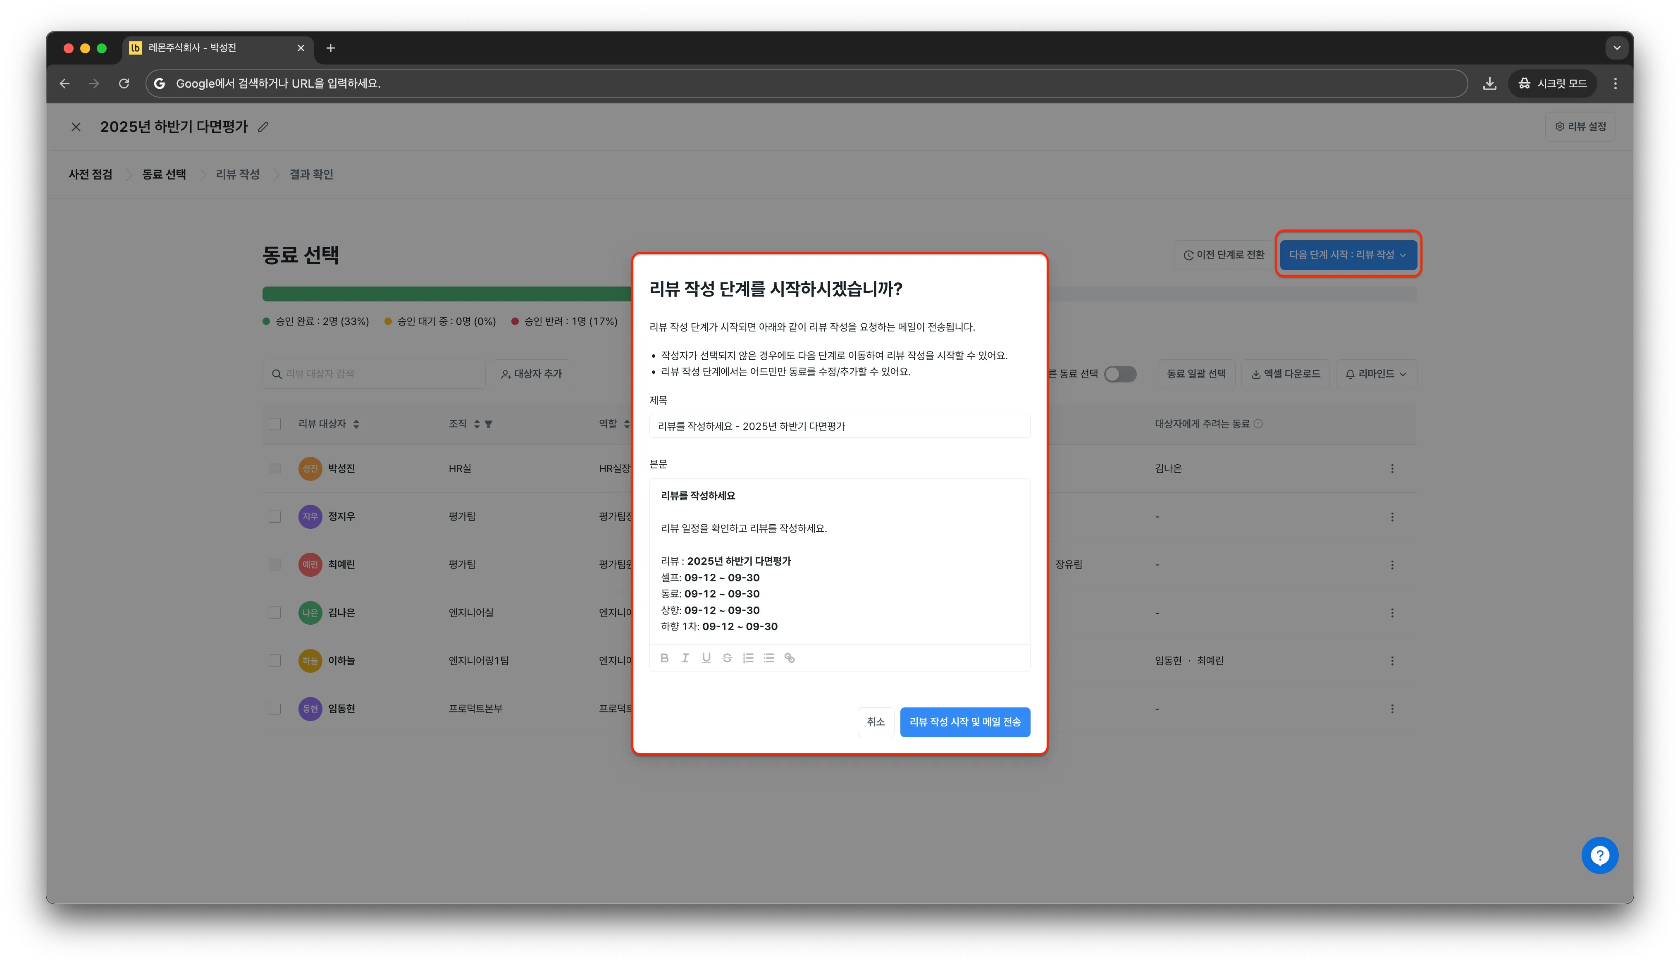Open more options for 임동현 row
Screen dimensions: 1680x965
(1392, 709)
